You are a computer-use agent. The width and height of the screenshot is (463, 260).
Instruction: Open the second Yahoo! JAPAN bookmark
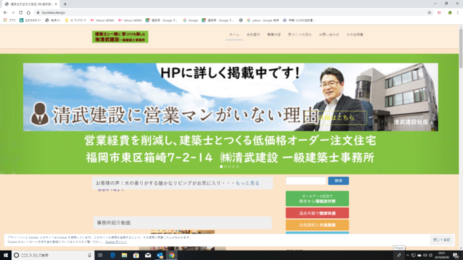pos(130,21)
